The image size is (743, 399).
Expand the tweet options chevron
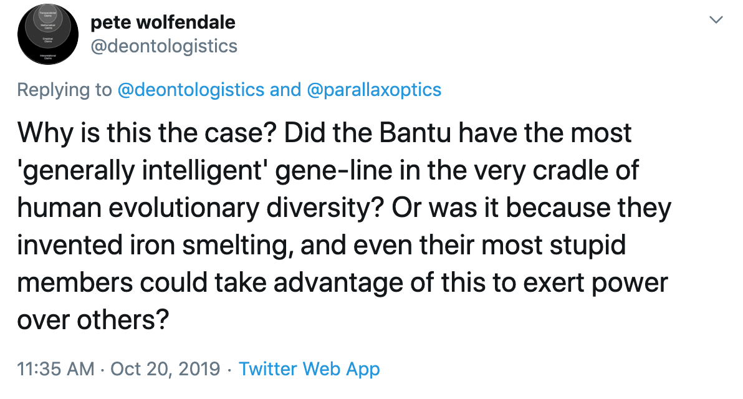click(x=717, y=21)
